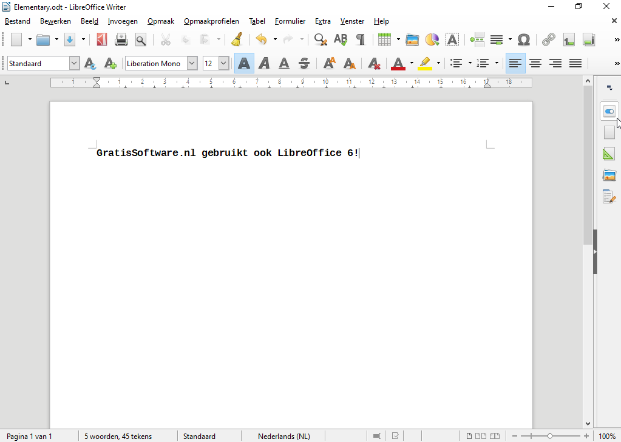Viewport: 621px width, 442px height.
Task: Click the word count in status bar
Action: (x=118, y=436)
